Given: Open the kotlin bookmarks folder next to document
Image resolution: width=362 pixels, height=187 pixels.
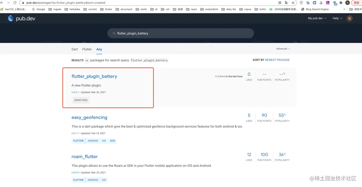Looking at the screenshot, I should click(141, 9).
